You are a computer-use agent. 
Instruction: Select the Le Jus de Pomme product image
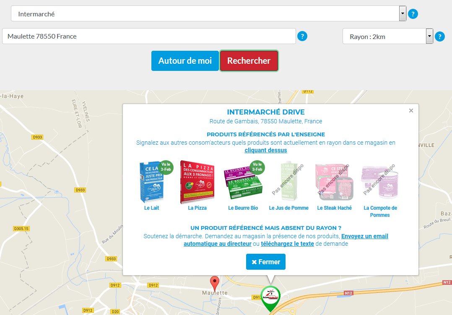pyautogui.click(x=289, y=181)
